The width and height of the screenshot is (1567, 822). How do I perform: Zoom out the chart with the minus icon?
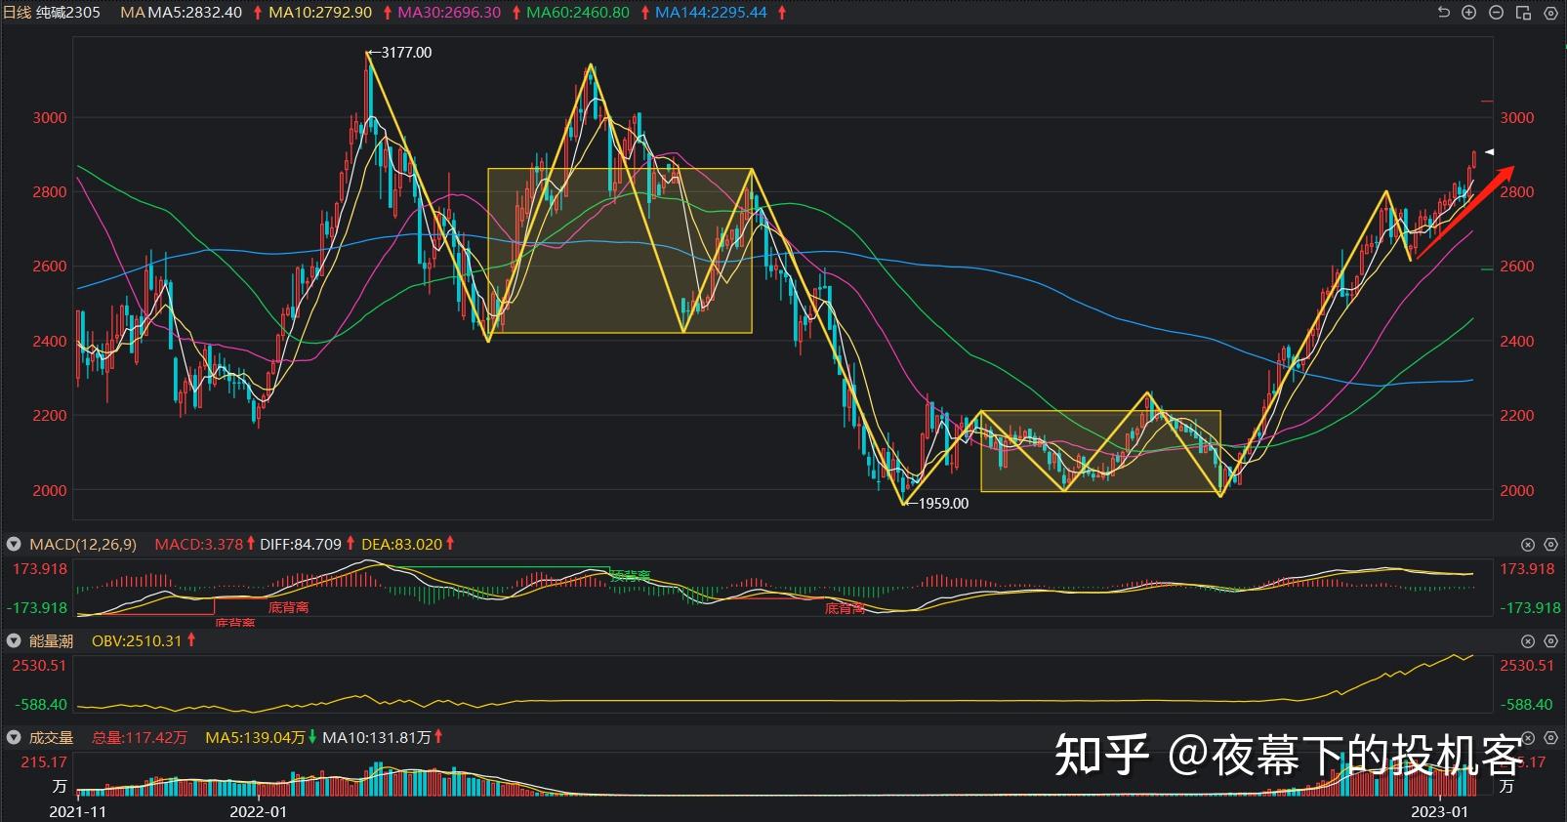pyautogui.click(x=1496, y=13)
